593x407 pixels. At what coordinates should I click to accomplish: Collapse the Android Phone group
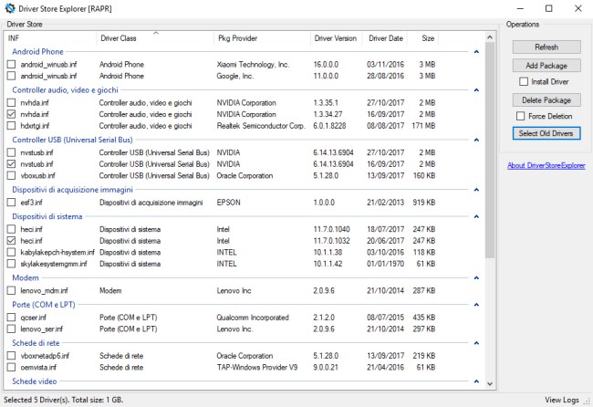(x=476, y=51)
